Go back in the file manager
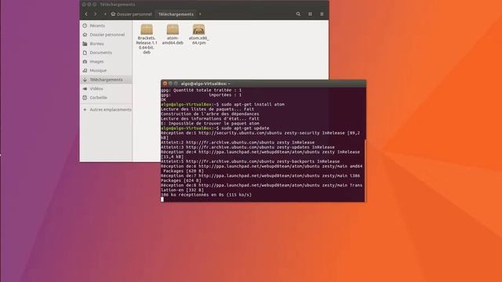This screenshot has height=282, width=502. click(86, 14)
